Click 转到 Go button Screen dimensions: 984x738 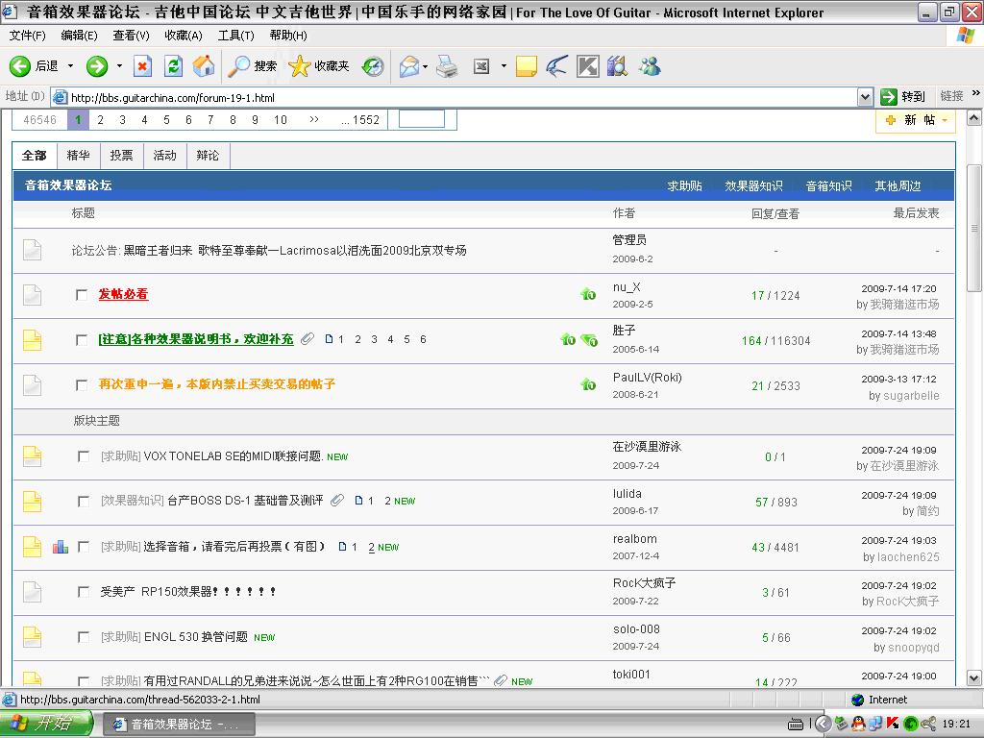904,97
